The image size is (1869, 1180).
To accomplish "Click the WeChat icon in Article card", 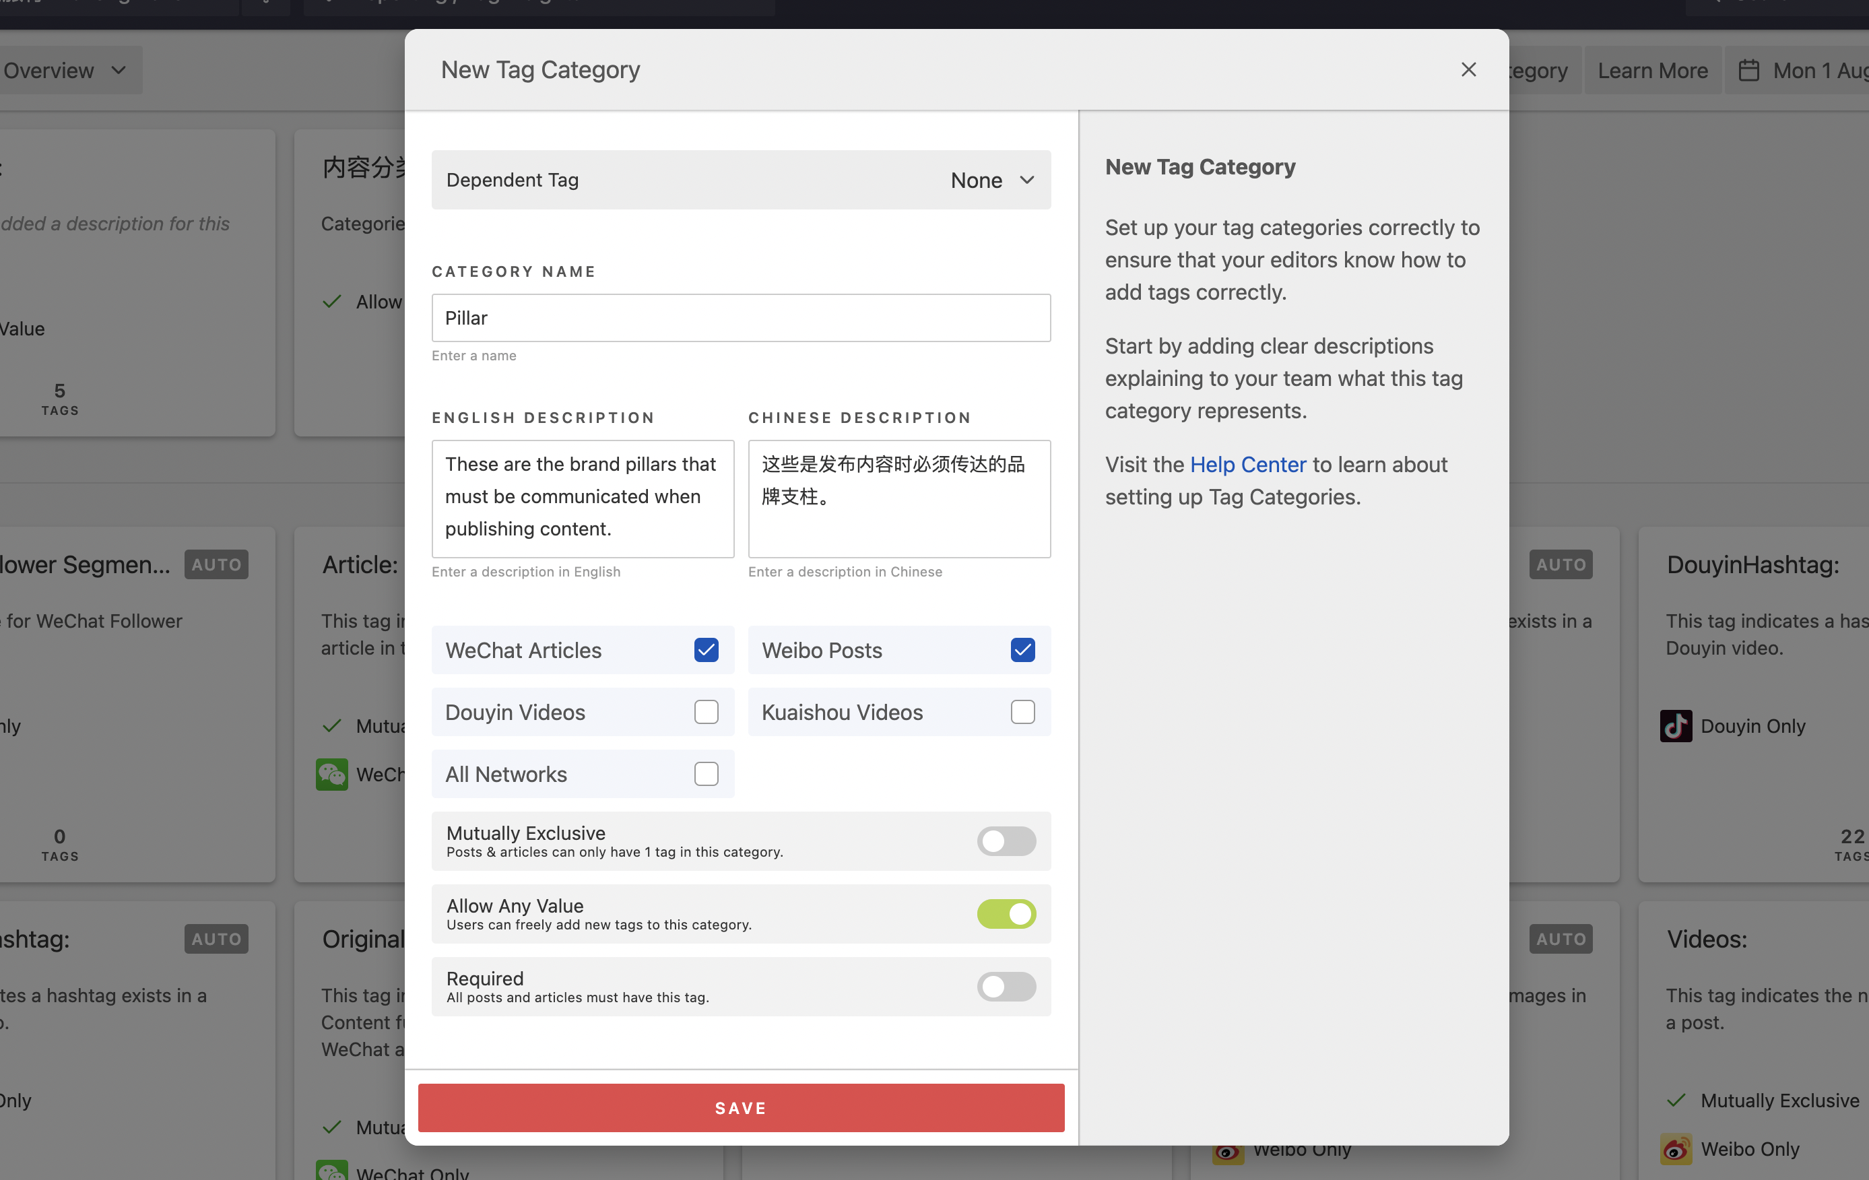I will coord(331,775).
